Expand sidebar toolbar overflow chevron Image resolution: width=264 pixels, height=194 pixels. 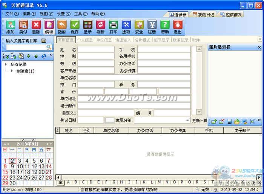click(x=51, y=55)
